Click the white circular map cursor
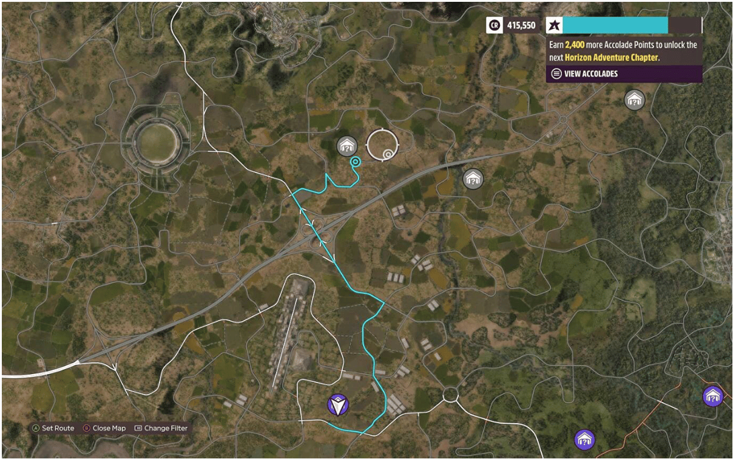Image resolution: width=733 pixels, height=459 pixels. 383,144
